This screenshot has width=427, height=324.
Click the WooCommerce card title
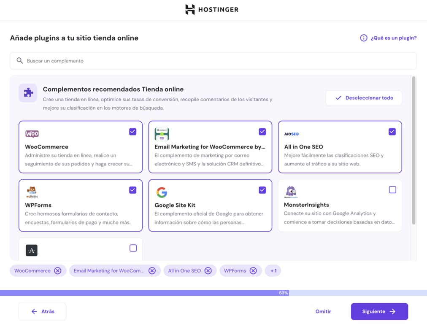(x=46, y=147)
